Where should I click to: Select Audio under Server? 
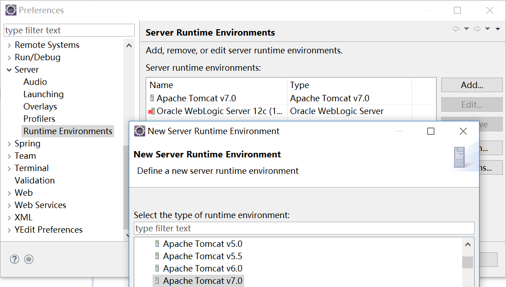35,82
